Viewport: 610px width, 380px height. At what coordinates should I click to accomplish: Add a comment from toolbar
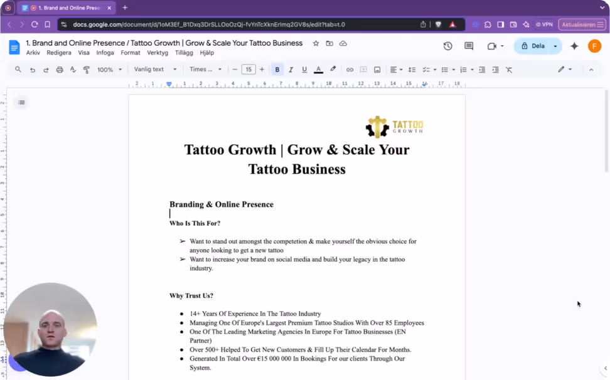point(363,70)
